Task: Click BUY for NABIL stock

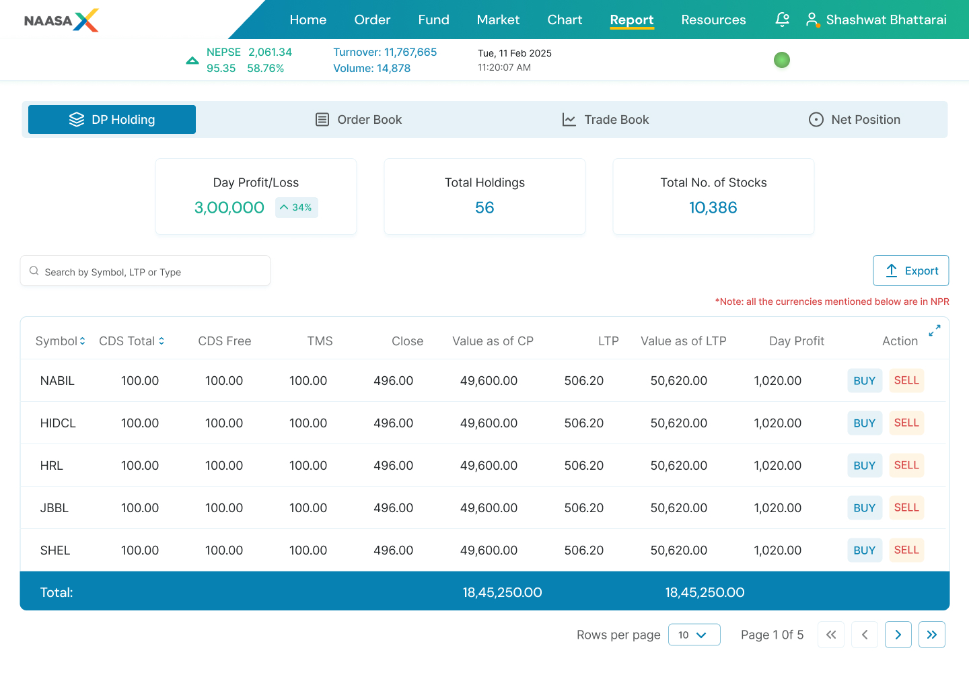Action: [865, 380]
